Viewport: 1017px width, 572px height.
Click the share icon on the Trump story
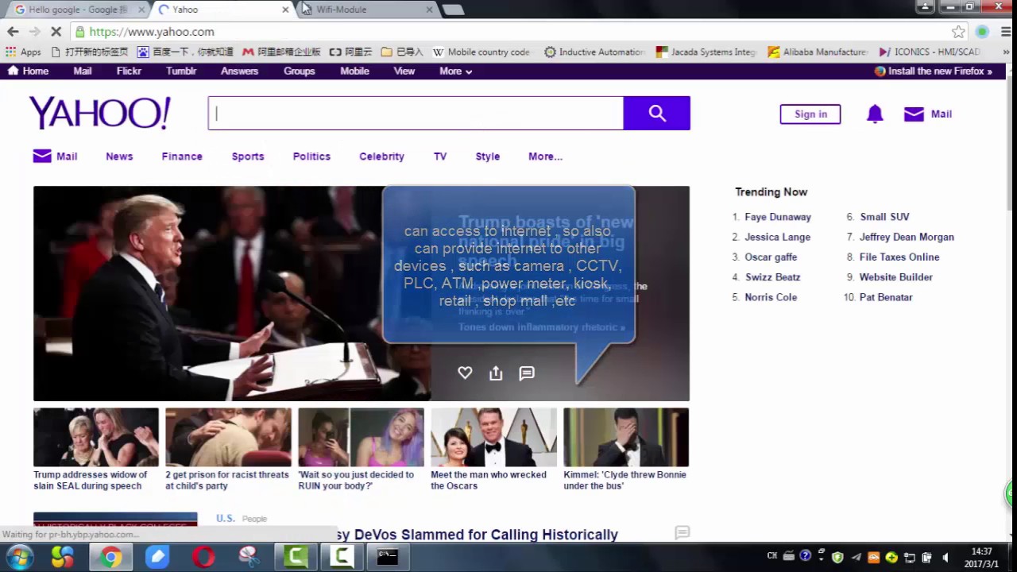click(x=496, y=373)
